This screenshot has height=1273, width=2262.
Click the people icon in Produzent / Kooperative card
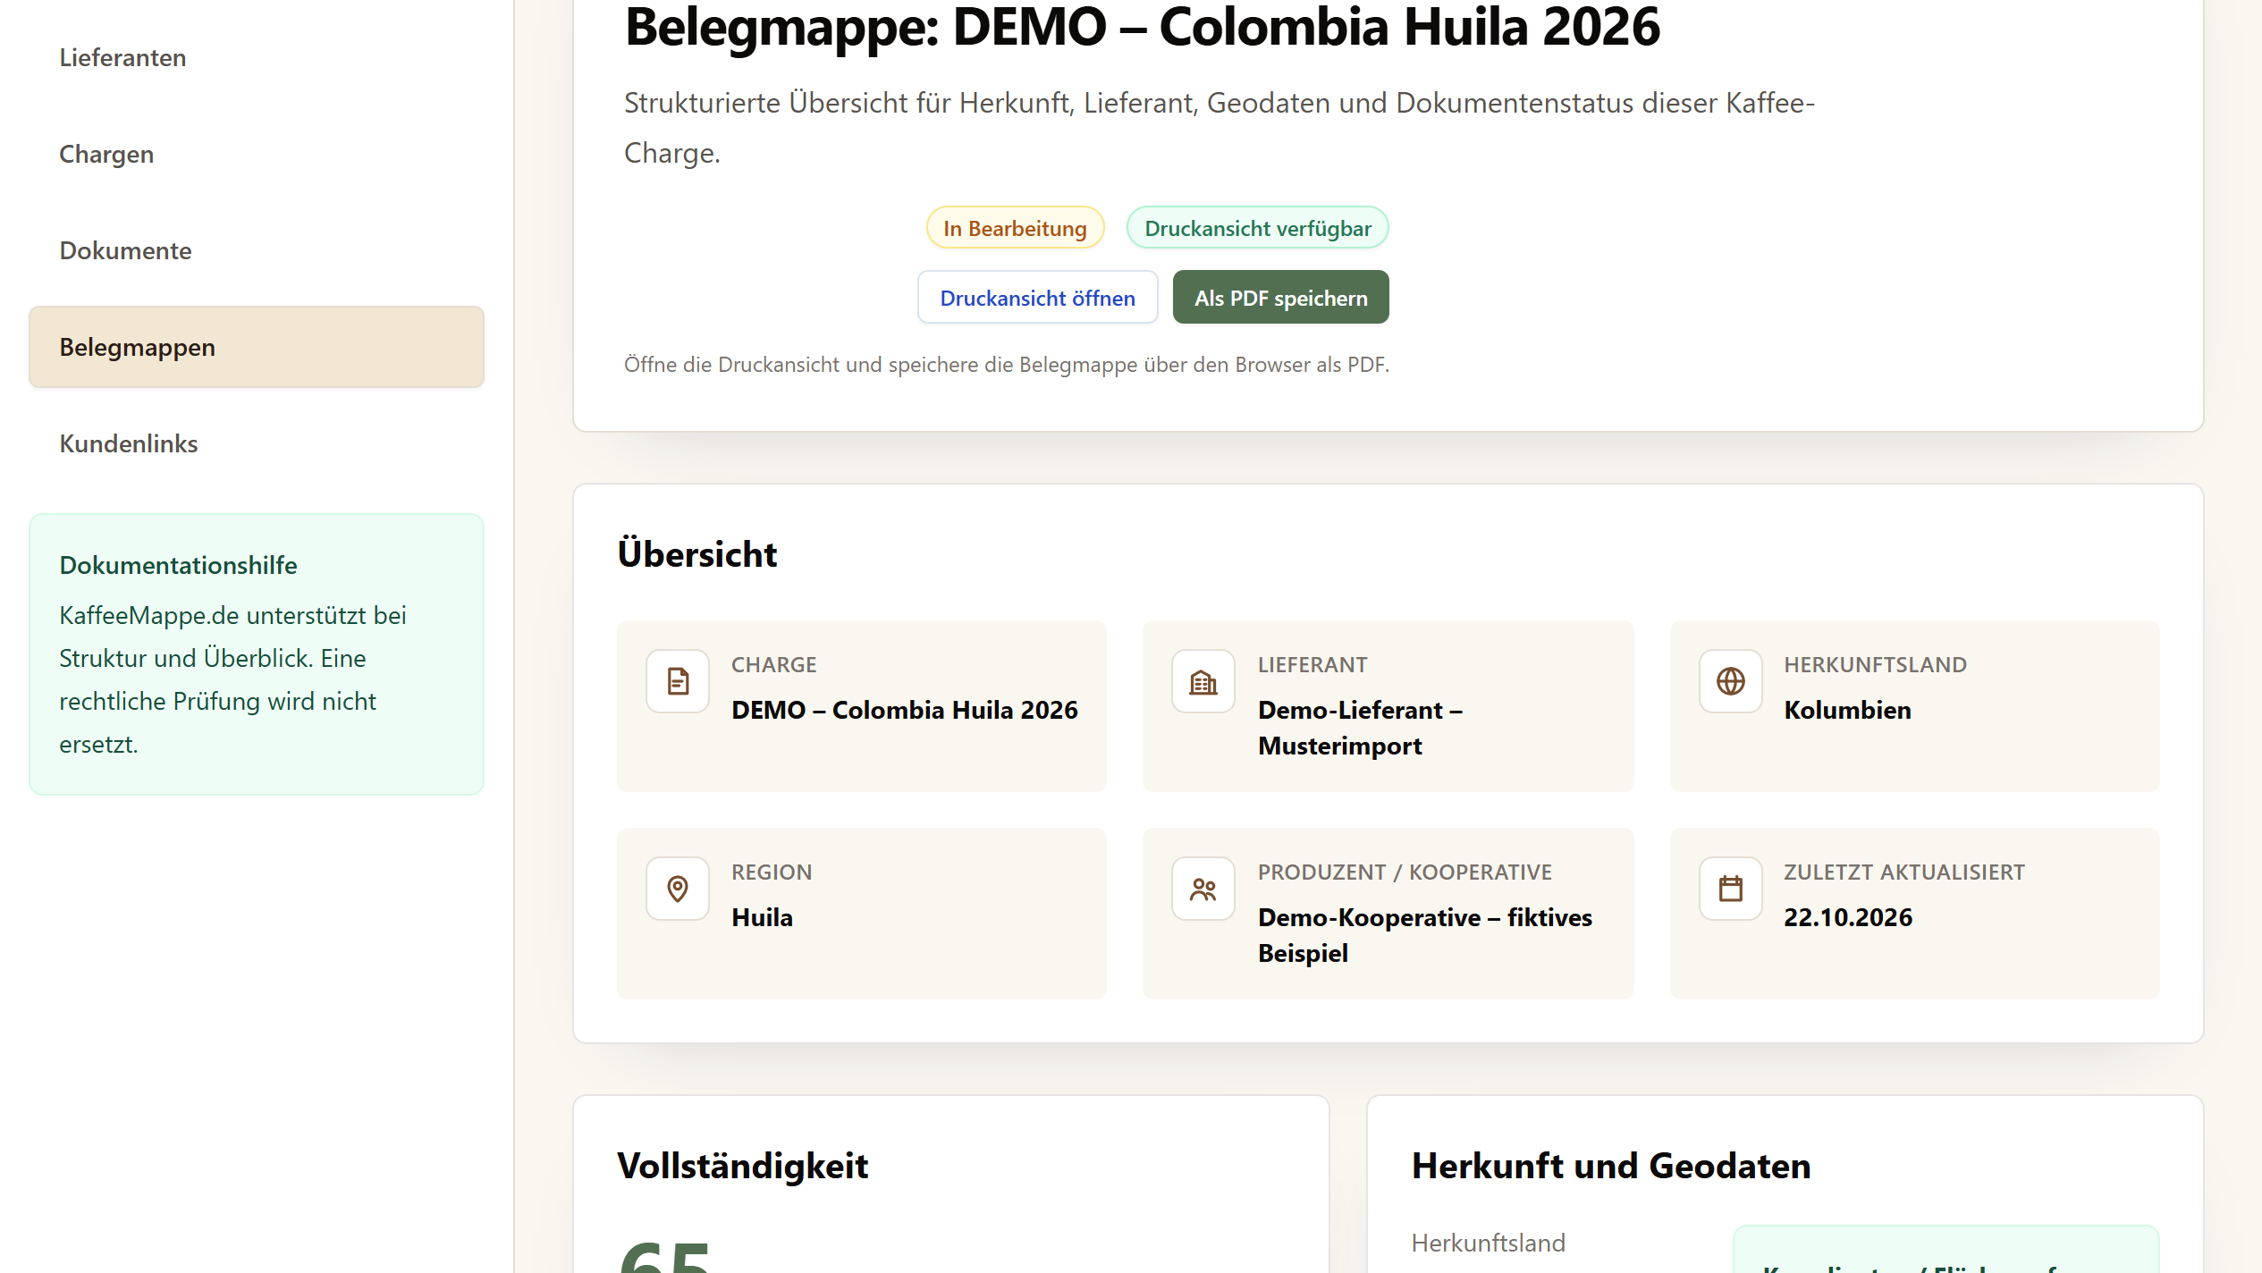point(1203,889)
